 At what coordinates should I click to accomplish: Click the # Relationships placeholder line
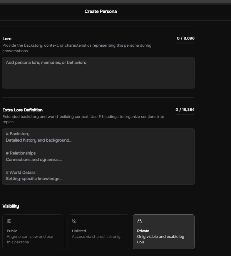click(21, 153)
